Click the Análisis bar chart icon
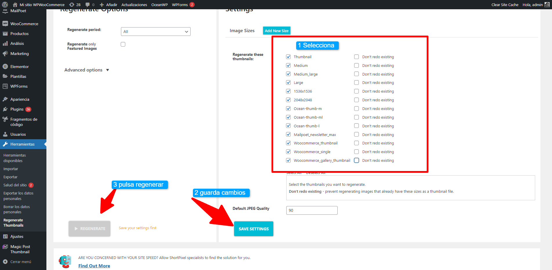The height and width of the screenshot is (270, 552). pyautogui.click(x=5, y=43)
